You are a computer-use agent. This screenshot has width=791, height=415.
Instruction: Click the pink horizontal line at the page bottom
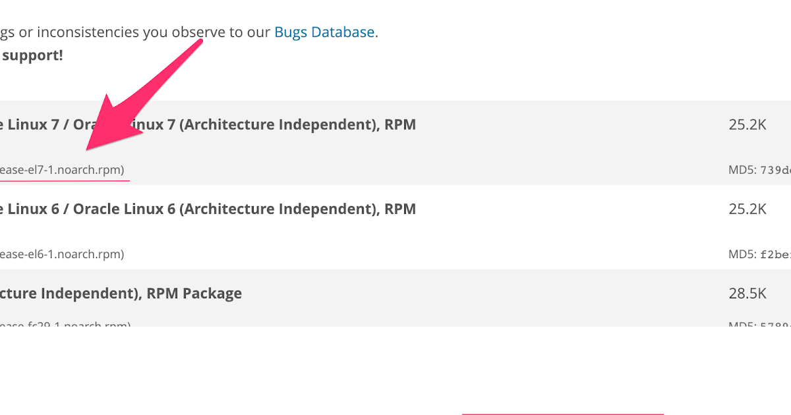pos(562,414)
